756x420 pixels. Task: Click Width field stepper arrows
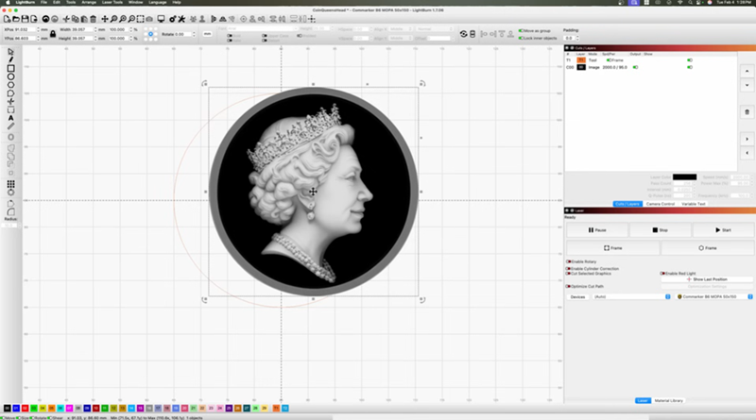[95, 29]
